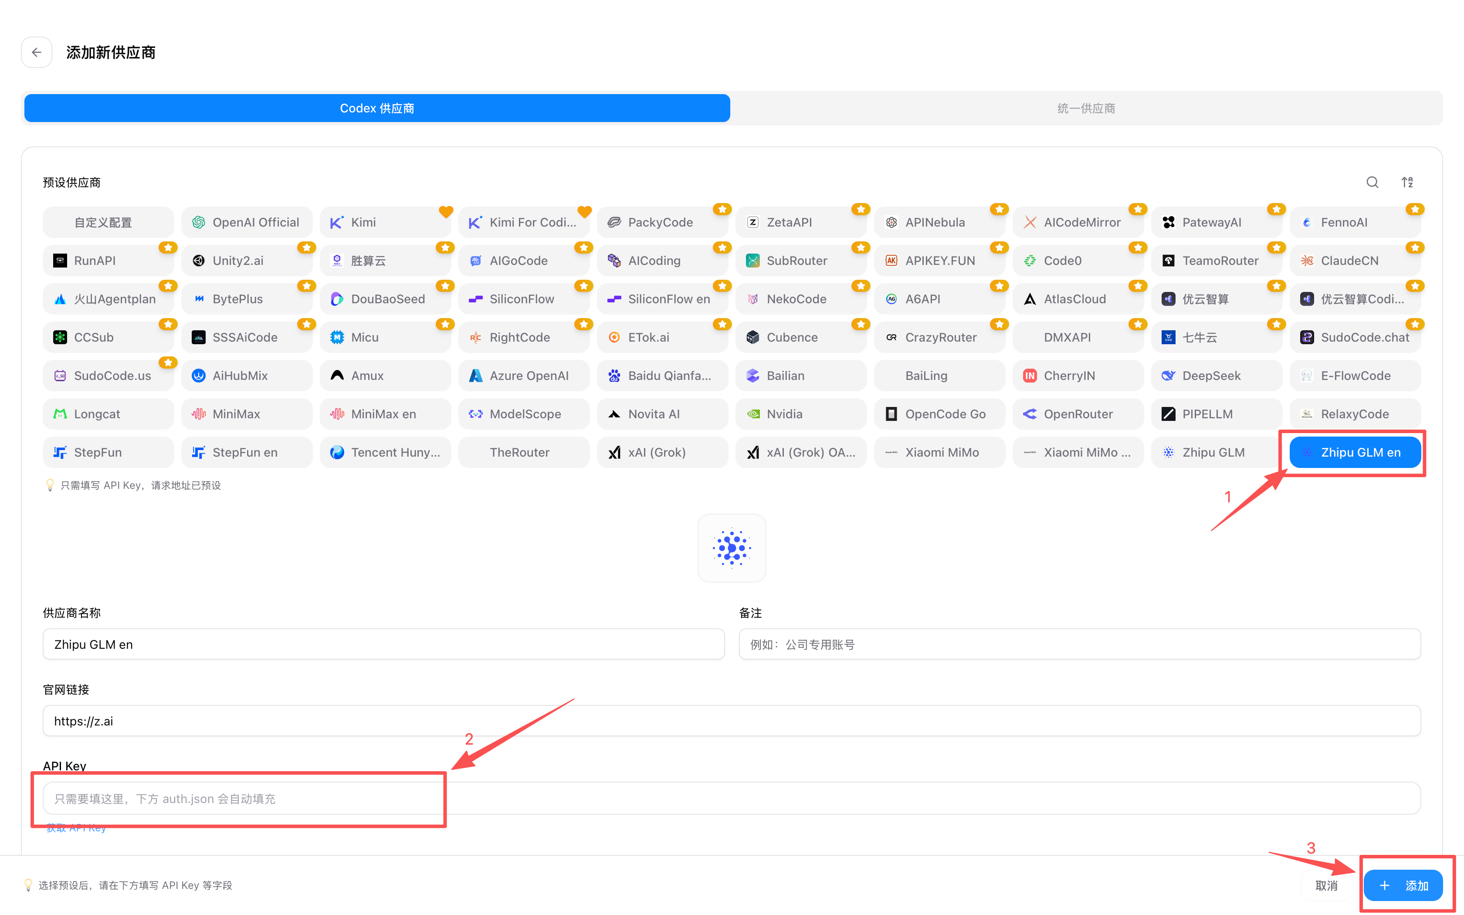The image size is (1464, 915).
Task: Click the back arrow button
Action: click(36, 53)
